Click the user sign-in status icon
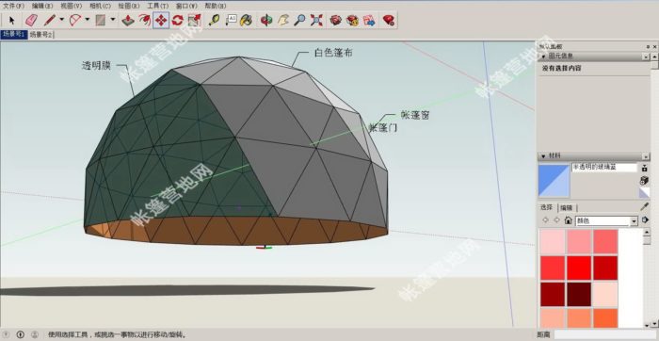The height and width of the screenshot is (341, 659). (x=35, y=334)
